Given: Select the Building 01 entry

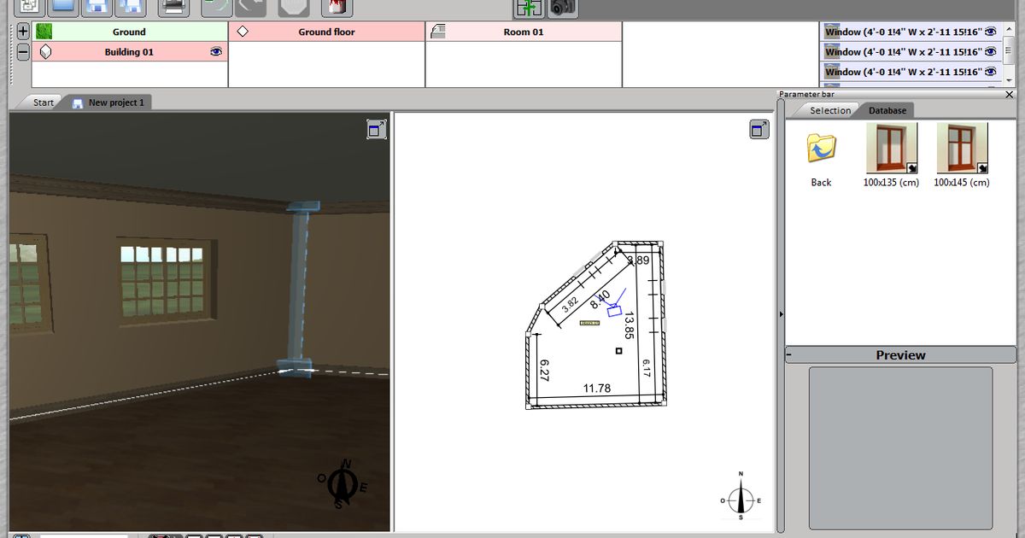Looking at the screenshot, I should [x=129, y=52].
